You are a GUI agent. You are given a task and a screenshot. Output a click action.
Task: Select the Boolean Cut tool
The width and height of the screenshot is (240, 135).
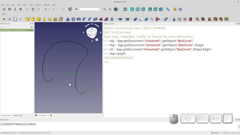141,19
